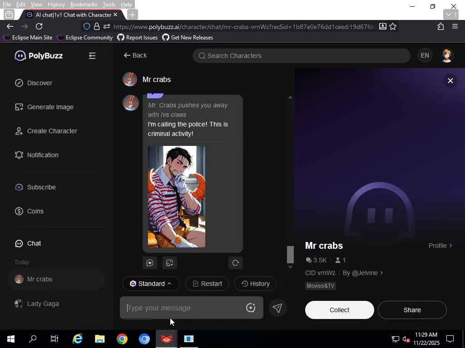Open Mr crabs chat in sidebar list
The image size is (465, 348).
(56, 279)
